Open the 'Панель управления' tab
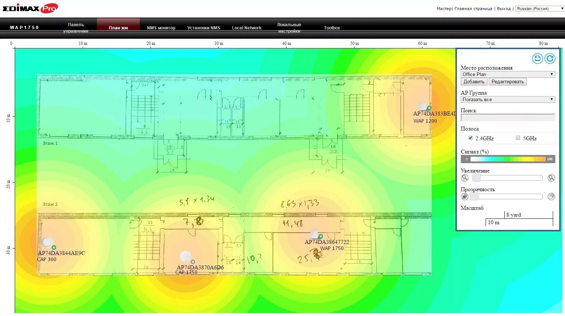 [x=76, y=28]
